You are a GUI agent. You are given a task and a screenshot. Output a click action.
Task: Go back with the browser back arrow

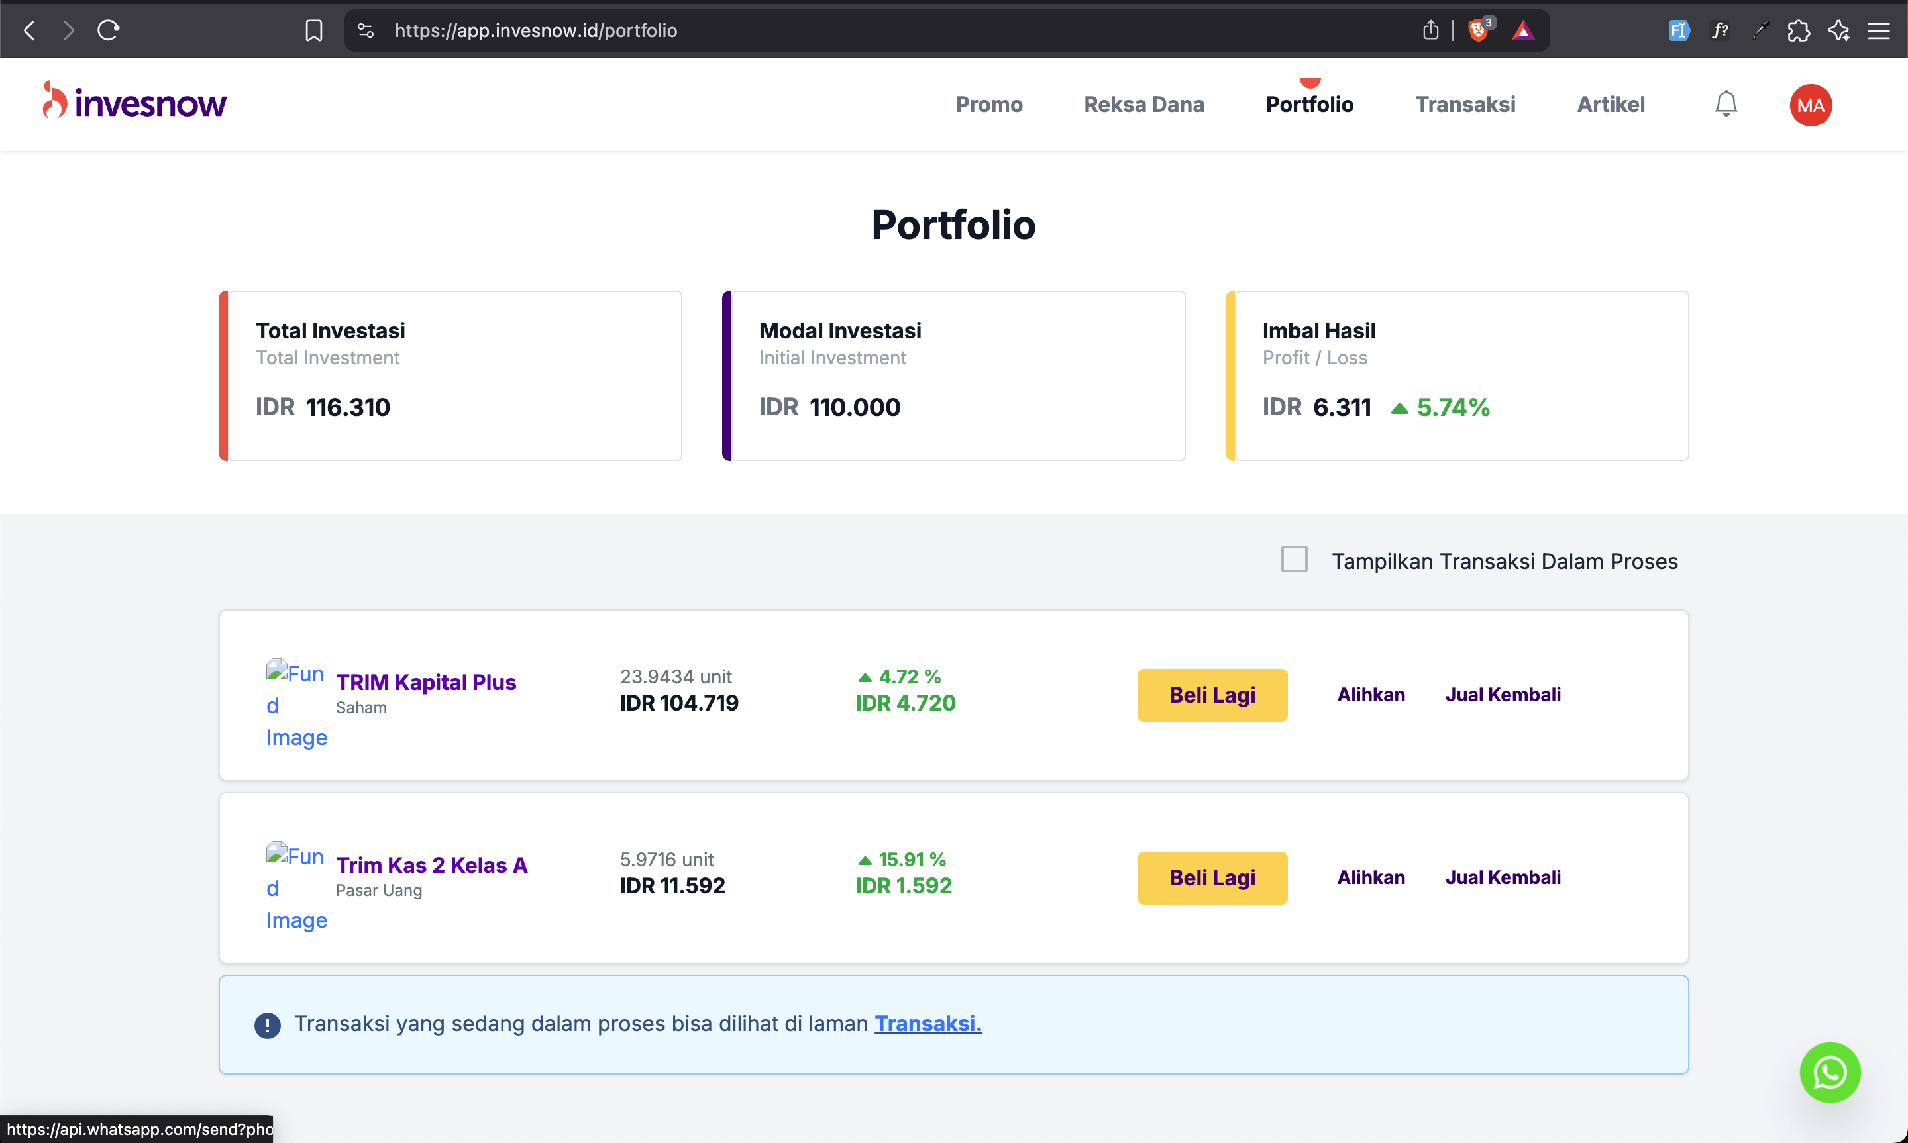coord(30,30)
